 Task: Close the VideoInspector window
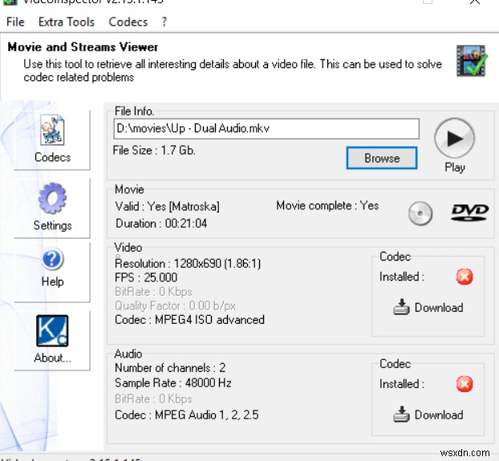(475, 2)
